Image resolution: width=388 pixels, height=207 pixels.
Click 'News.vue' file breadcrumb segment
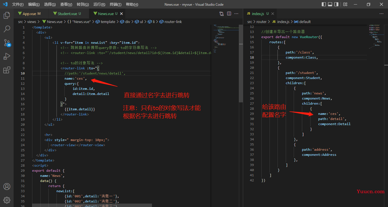click(52, 22)
